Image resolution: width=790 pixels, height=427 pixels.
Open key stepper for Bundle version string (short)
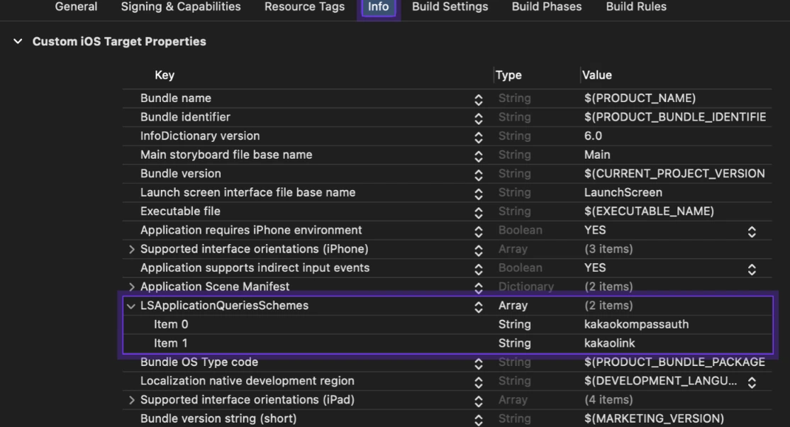tap(479, 420)
